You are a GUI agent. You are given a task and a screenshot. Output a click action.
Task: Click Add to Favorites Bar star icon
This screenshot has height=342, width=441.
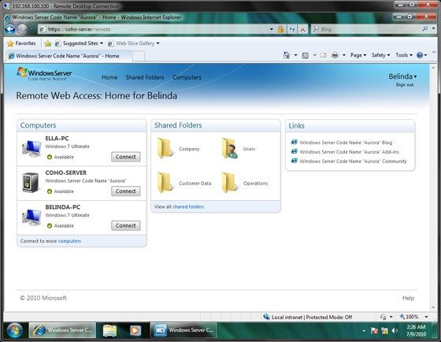[x=48, y=43]
